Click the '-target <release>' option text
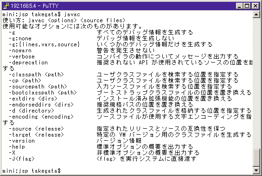Viewport: 262px width, 176px height. point(37,135)
